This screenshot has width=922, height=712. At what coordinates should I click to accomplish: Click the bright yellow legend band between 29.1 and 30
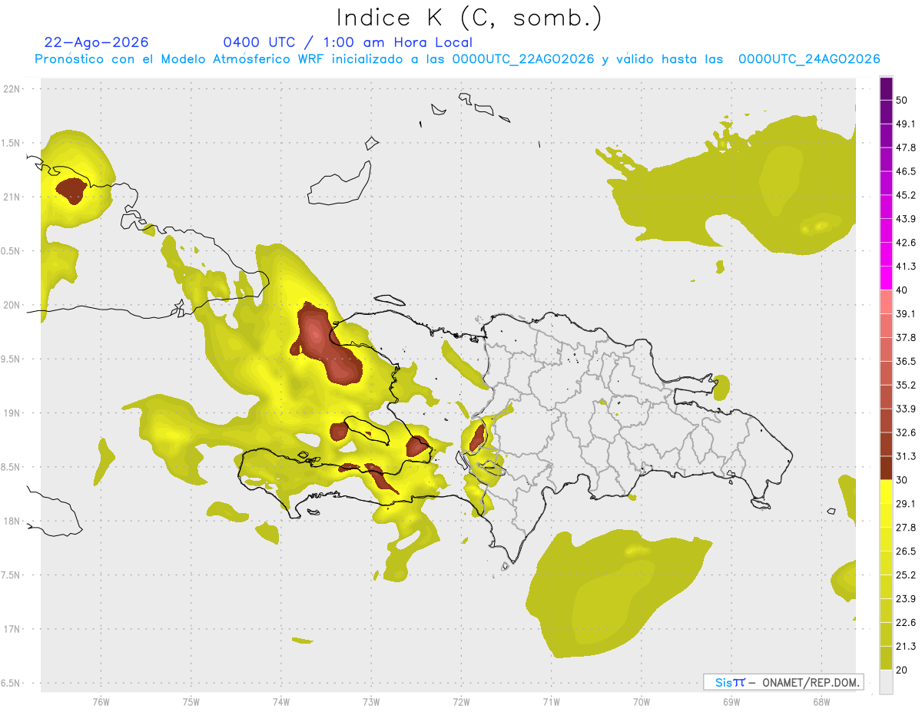click(886, 492)
